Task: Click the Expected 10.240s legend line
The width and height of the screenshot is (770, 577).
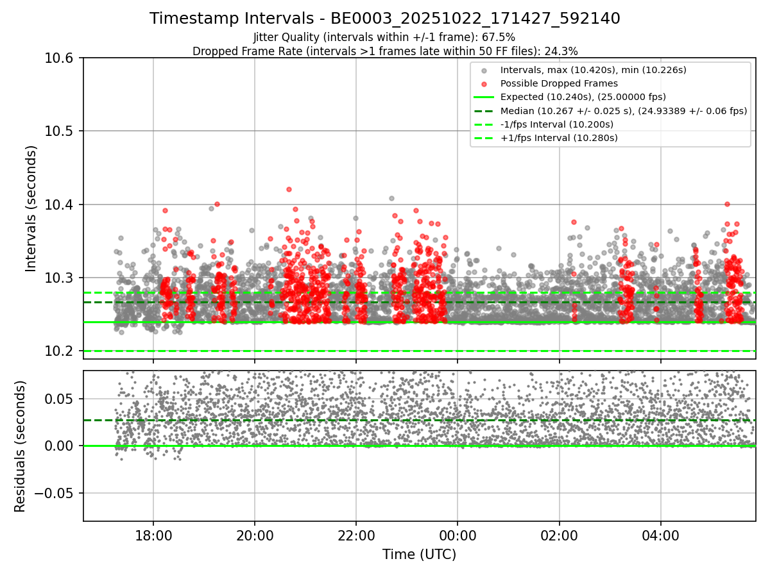Action: (484, 97)
